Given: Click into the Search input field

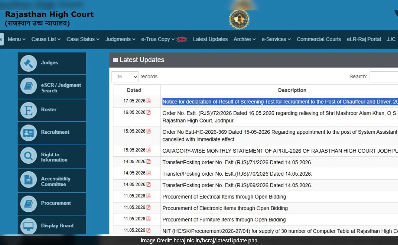Looking at the screenshot, I should click(384, 77).
